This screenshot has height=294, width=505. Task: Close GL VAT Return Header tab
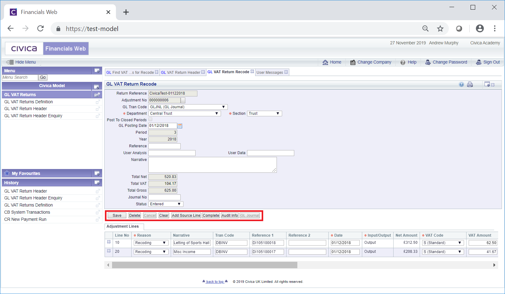tap(203, 72)
